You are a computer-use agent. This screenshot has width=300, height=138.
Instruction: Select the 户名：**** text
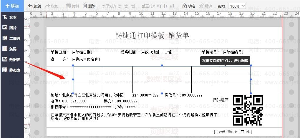pyautogui.click(x=125, y=107)
